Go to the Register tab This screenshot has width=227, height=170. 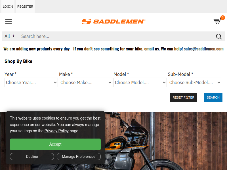25,7
